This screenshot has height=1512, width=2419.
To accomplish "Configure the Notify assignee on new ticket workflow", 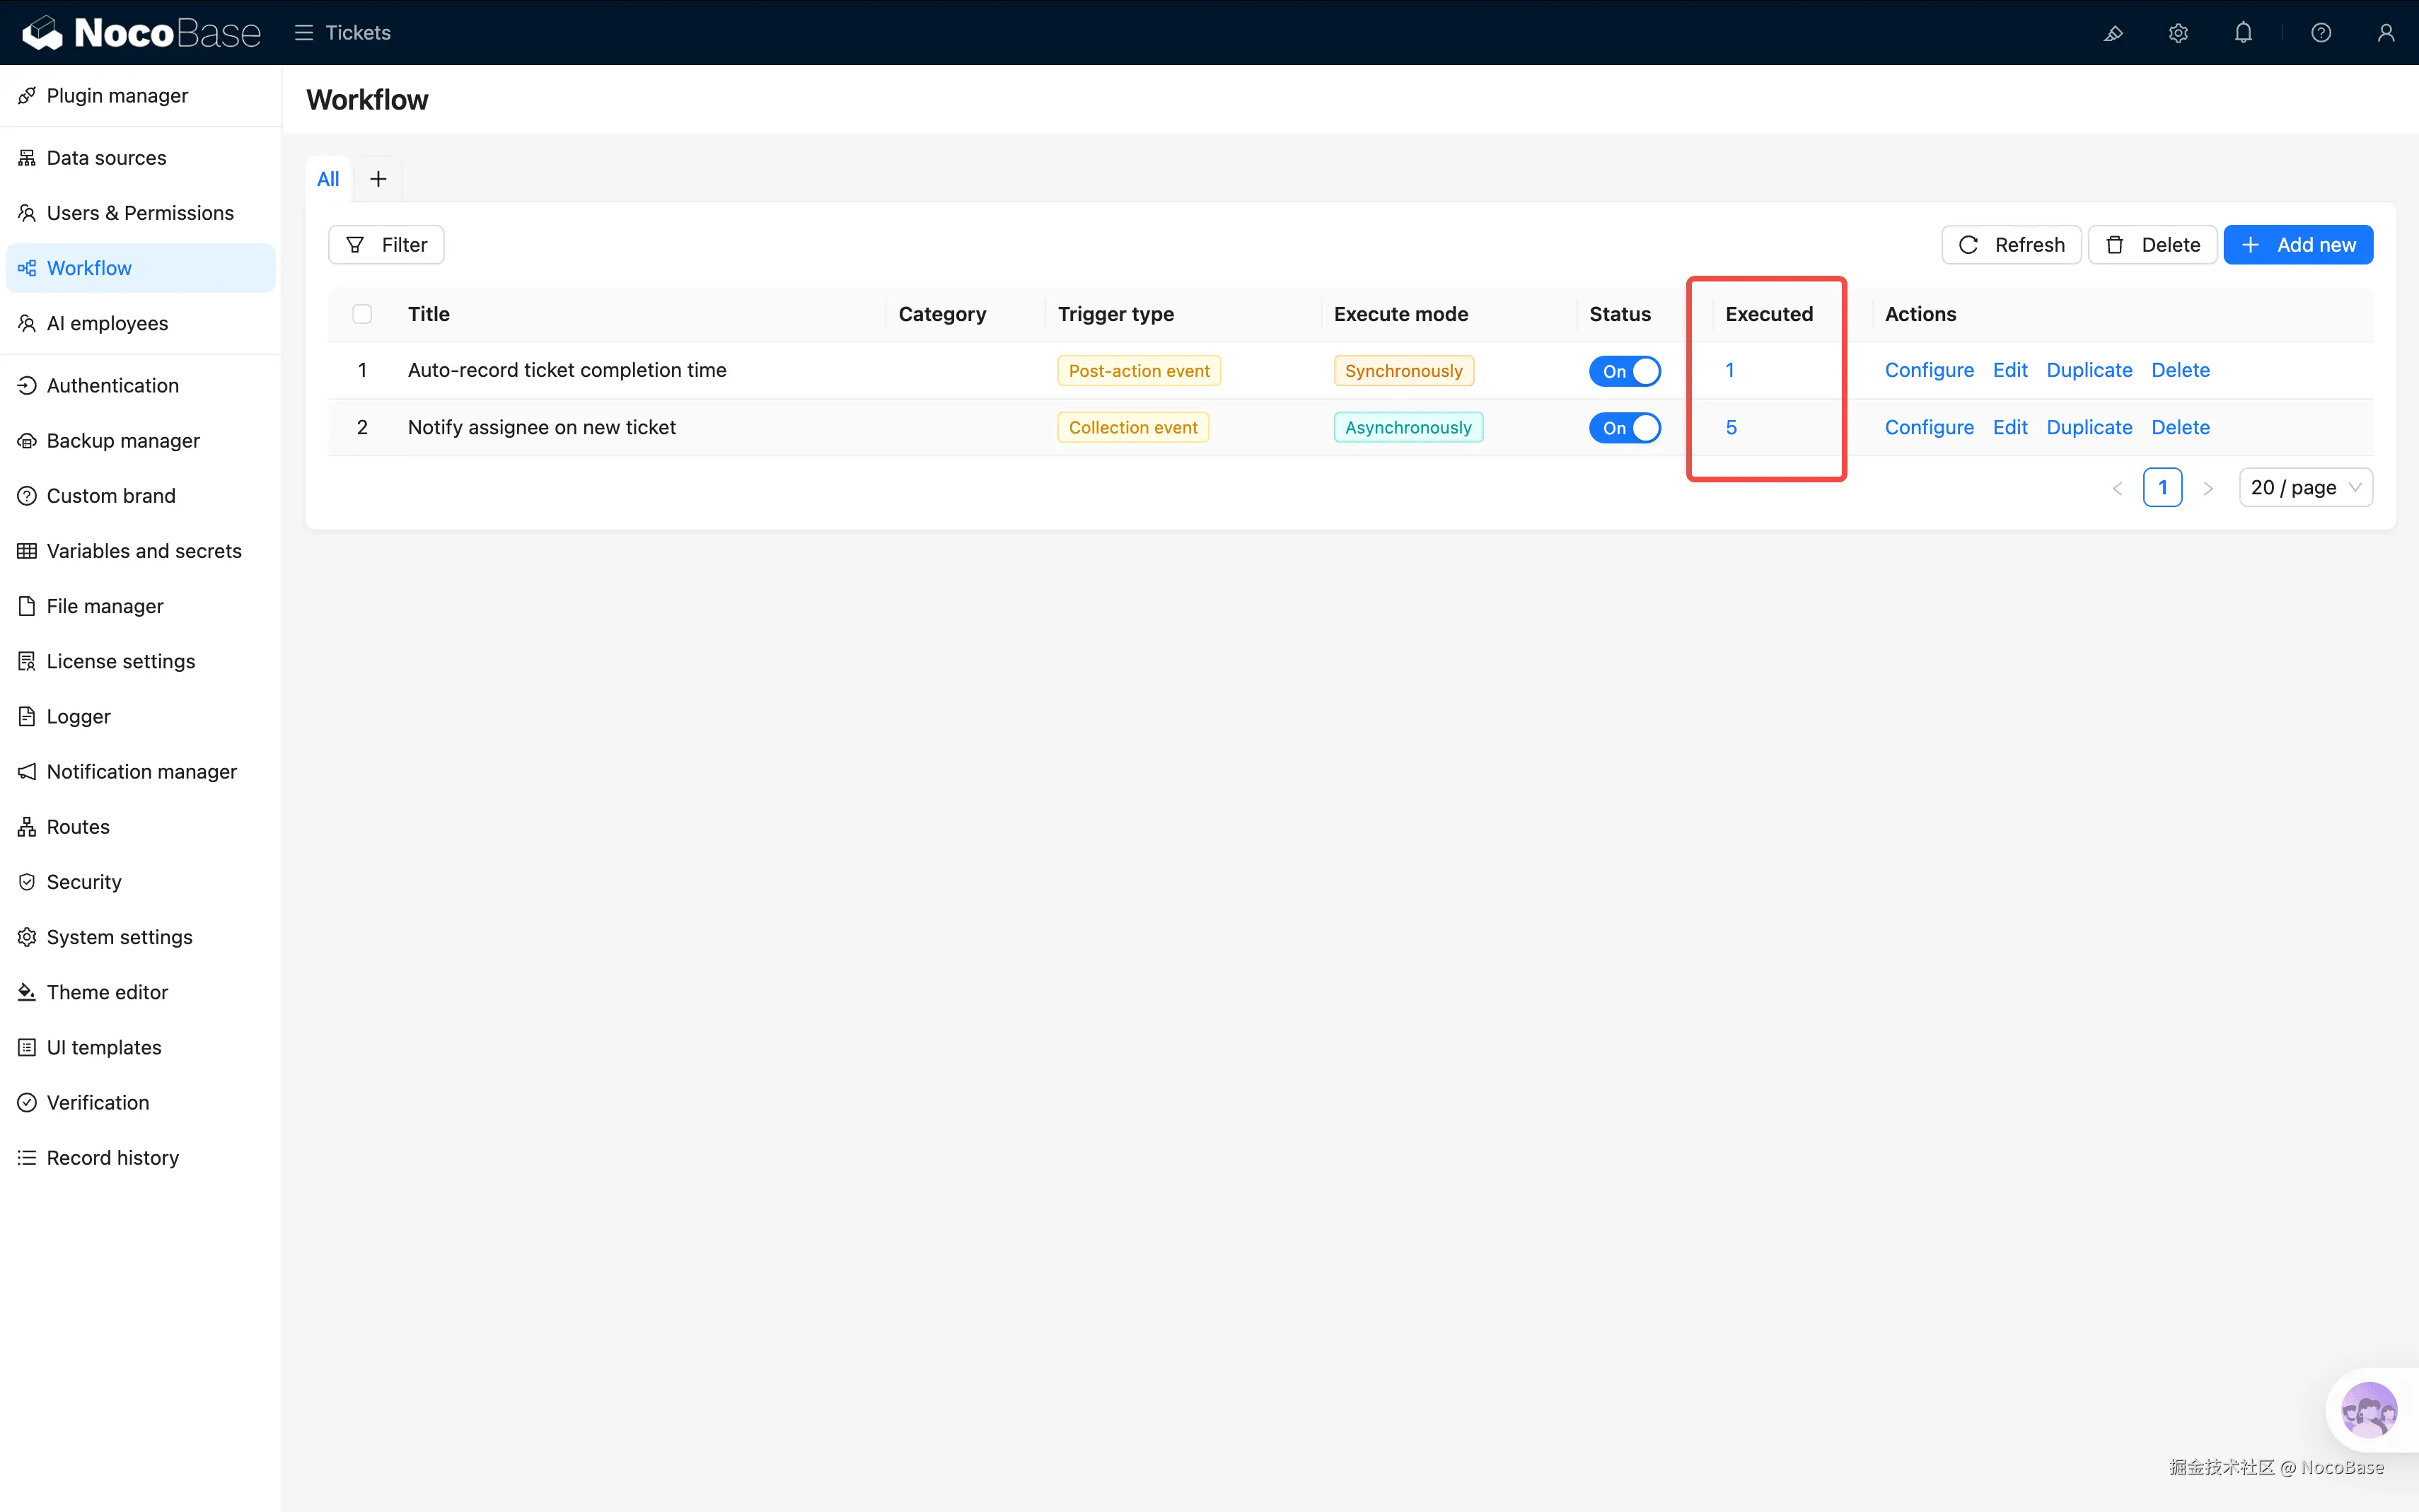I will pos(1928,428).
